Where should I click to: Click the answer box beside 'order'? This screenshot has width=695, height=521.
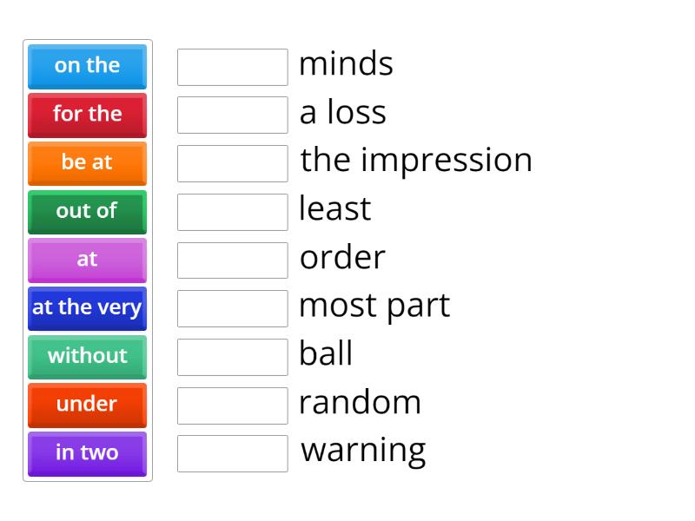pos(232,258)
